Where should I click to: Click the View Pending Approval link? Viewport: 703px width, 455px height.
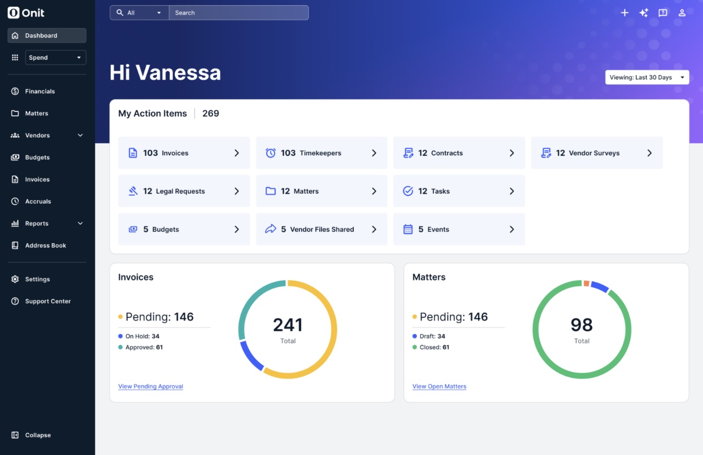150,387
